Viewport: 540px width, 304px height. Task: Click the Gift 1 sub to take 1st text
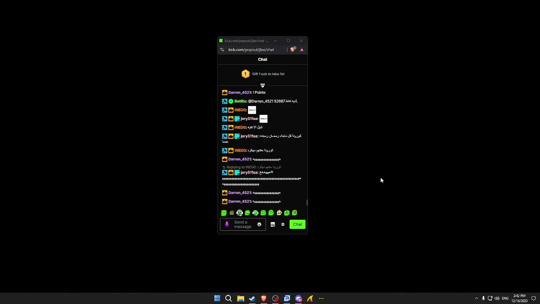268,74
